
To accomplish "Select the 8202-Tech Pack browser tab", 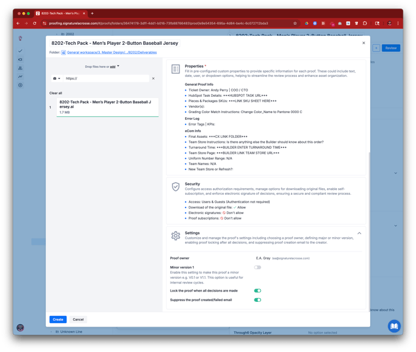I will [60, 13].
